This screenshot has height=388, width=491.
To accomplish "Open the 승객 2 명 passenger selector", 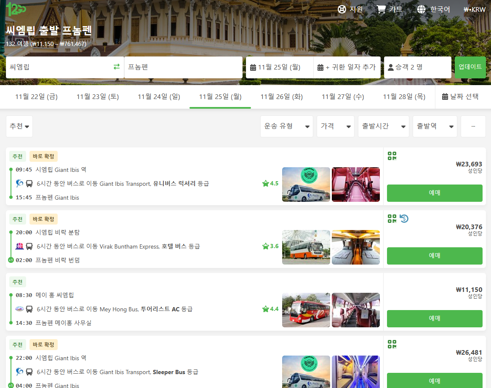I will tap(417, 67).
